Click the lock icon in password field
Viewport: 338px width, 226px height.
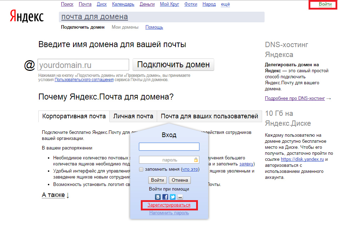pyautogui.click(x=196, y=160)
